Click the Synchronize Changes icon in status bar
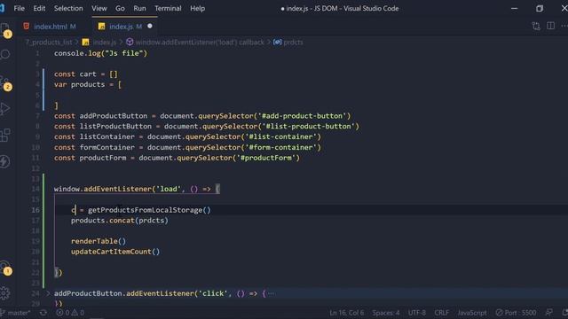 tap(43, 313)
